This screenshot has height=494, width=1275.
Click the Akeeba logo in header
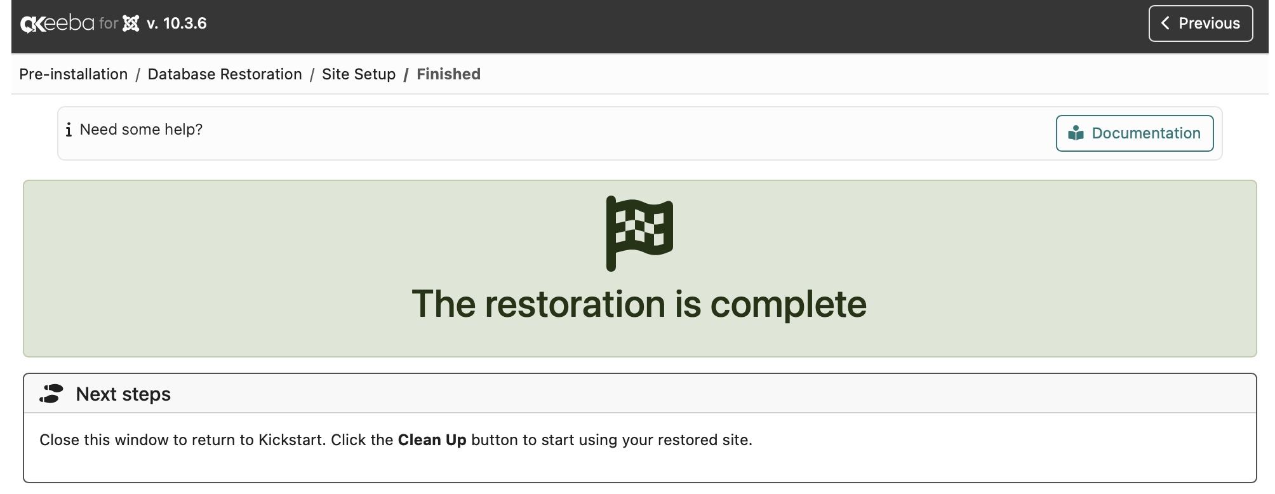[57, 23]
